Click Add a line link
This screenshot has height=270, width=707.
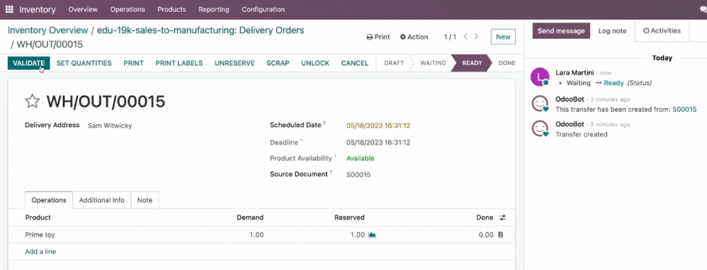[41, 251]
